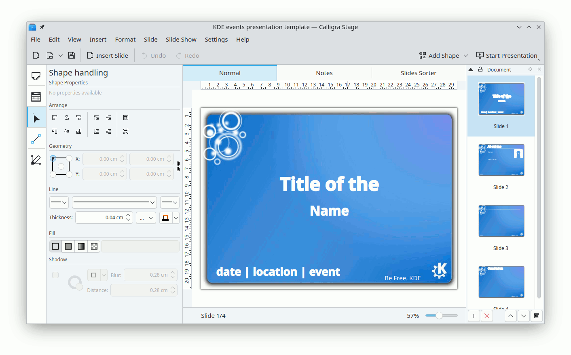The width and height of the screenshot is (571, 355).
Task: Toggle the lock icon on Document docker
Action: pos(480,69)
